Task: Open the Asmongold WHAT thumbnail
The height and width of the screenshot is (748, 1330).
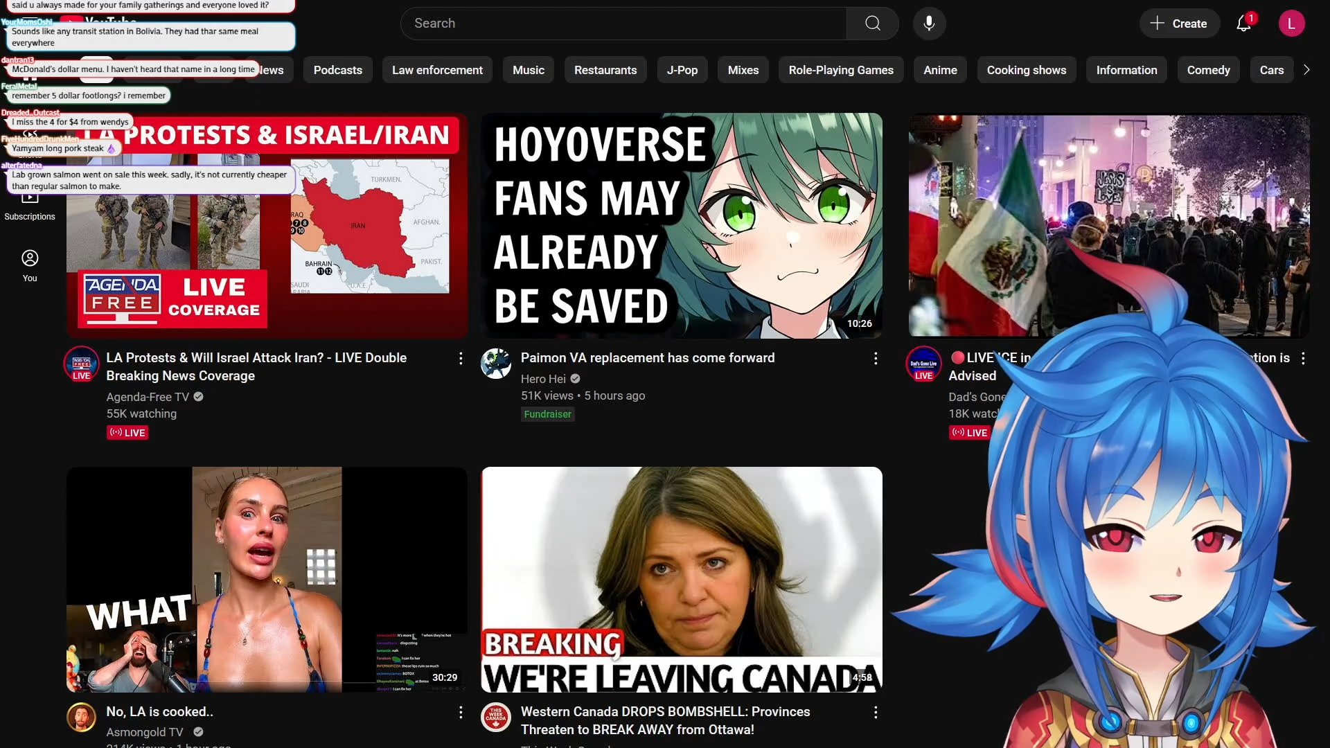Action: (x=267, y=580)
